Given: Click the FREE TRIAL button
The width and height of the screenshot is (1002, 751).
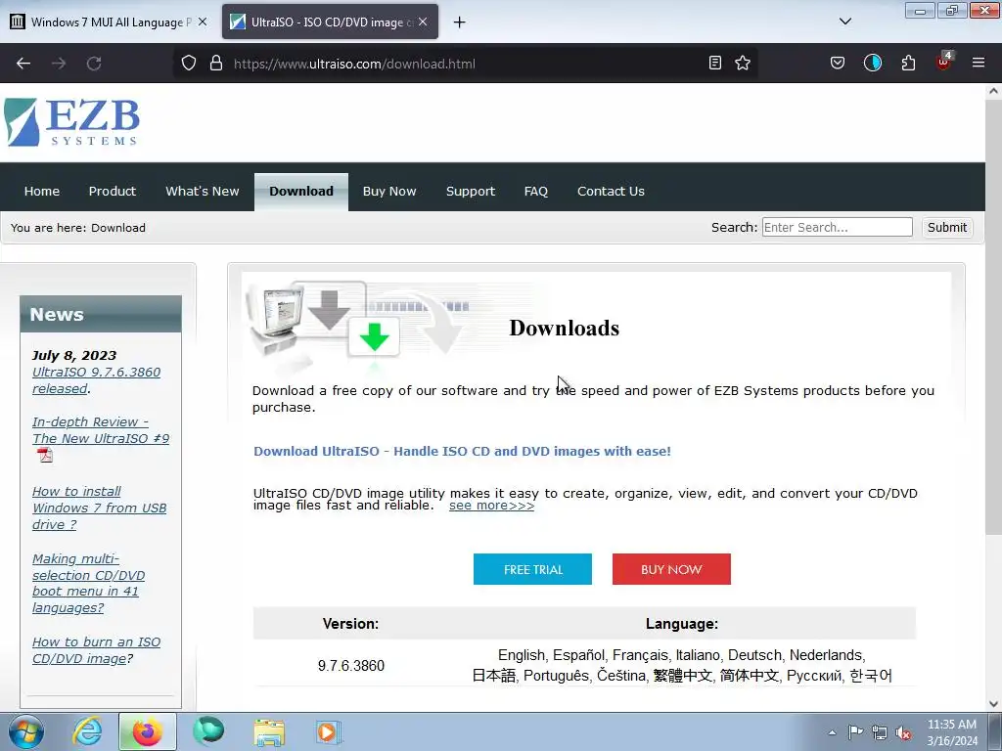Looking at the screenshot, I should pyautogui.click(x=532, y=569).
